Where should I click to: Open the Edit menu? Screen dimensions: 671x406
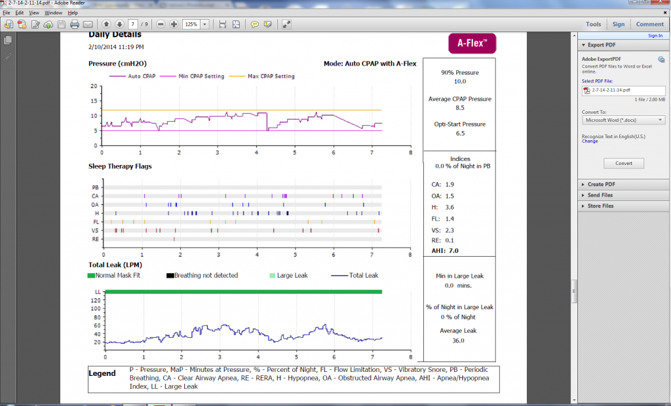click(20, 13)
